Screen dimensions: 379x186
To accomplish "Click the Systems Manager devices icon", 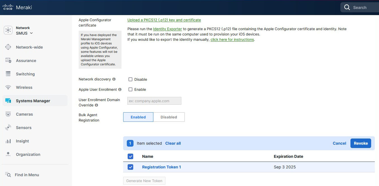I will click(x=8, y=101).
